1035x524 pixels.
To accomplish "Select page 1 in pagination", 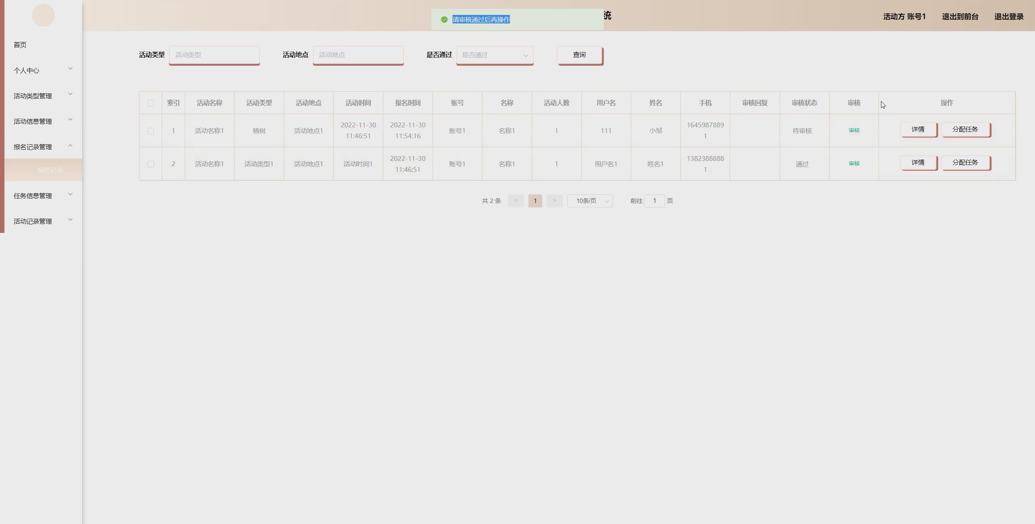I will (535, 201).
